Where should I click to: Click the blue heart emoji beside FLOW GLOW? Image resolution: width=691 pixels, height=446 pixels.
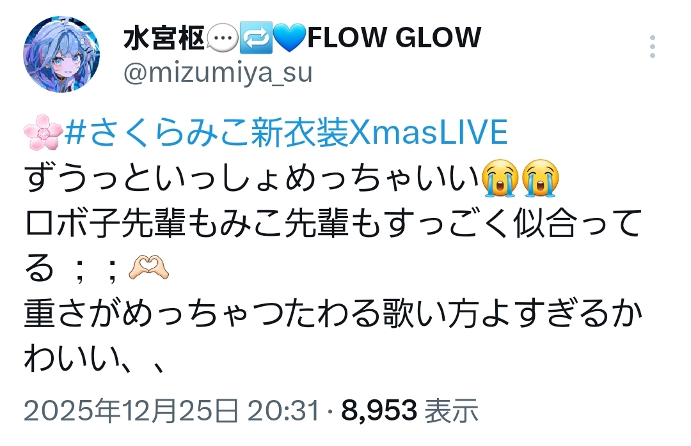pyautogui.click(x=290, y=38)
